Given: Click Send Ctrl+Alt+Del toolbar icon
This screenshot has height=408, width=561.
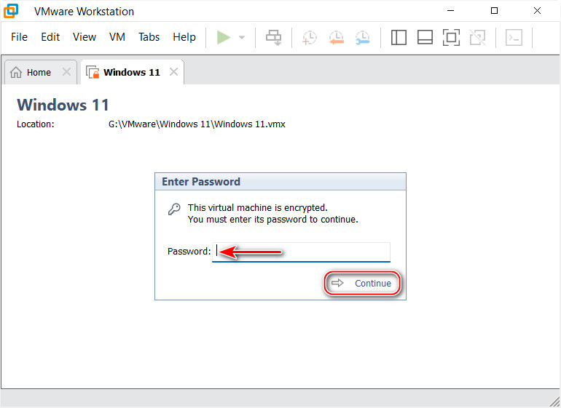Looking at the screenshot, I should tap(274, 37).
